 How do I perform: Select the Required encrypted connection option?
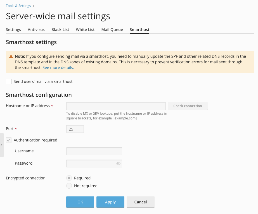coord(69,178)
